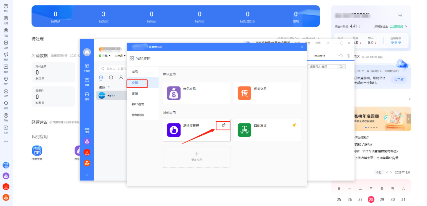Launch the orange 传美交易 app icon
The width and height of the screenshot is (427, 206).
pyautogui.click(x=244, y=93)
